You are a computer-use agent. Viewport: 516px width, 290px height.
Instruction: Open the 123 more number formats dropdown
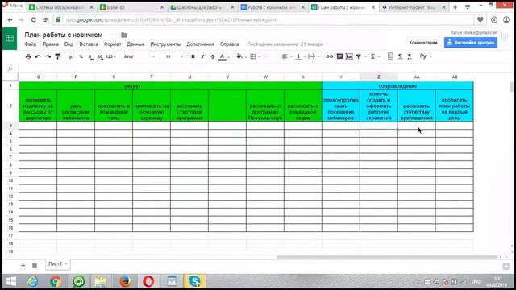110,56
